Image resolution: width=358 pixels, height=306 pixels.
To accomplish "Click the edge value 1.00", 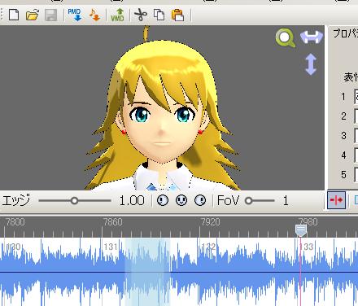I will tap(132, 201).
